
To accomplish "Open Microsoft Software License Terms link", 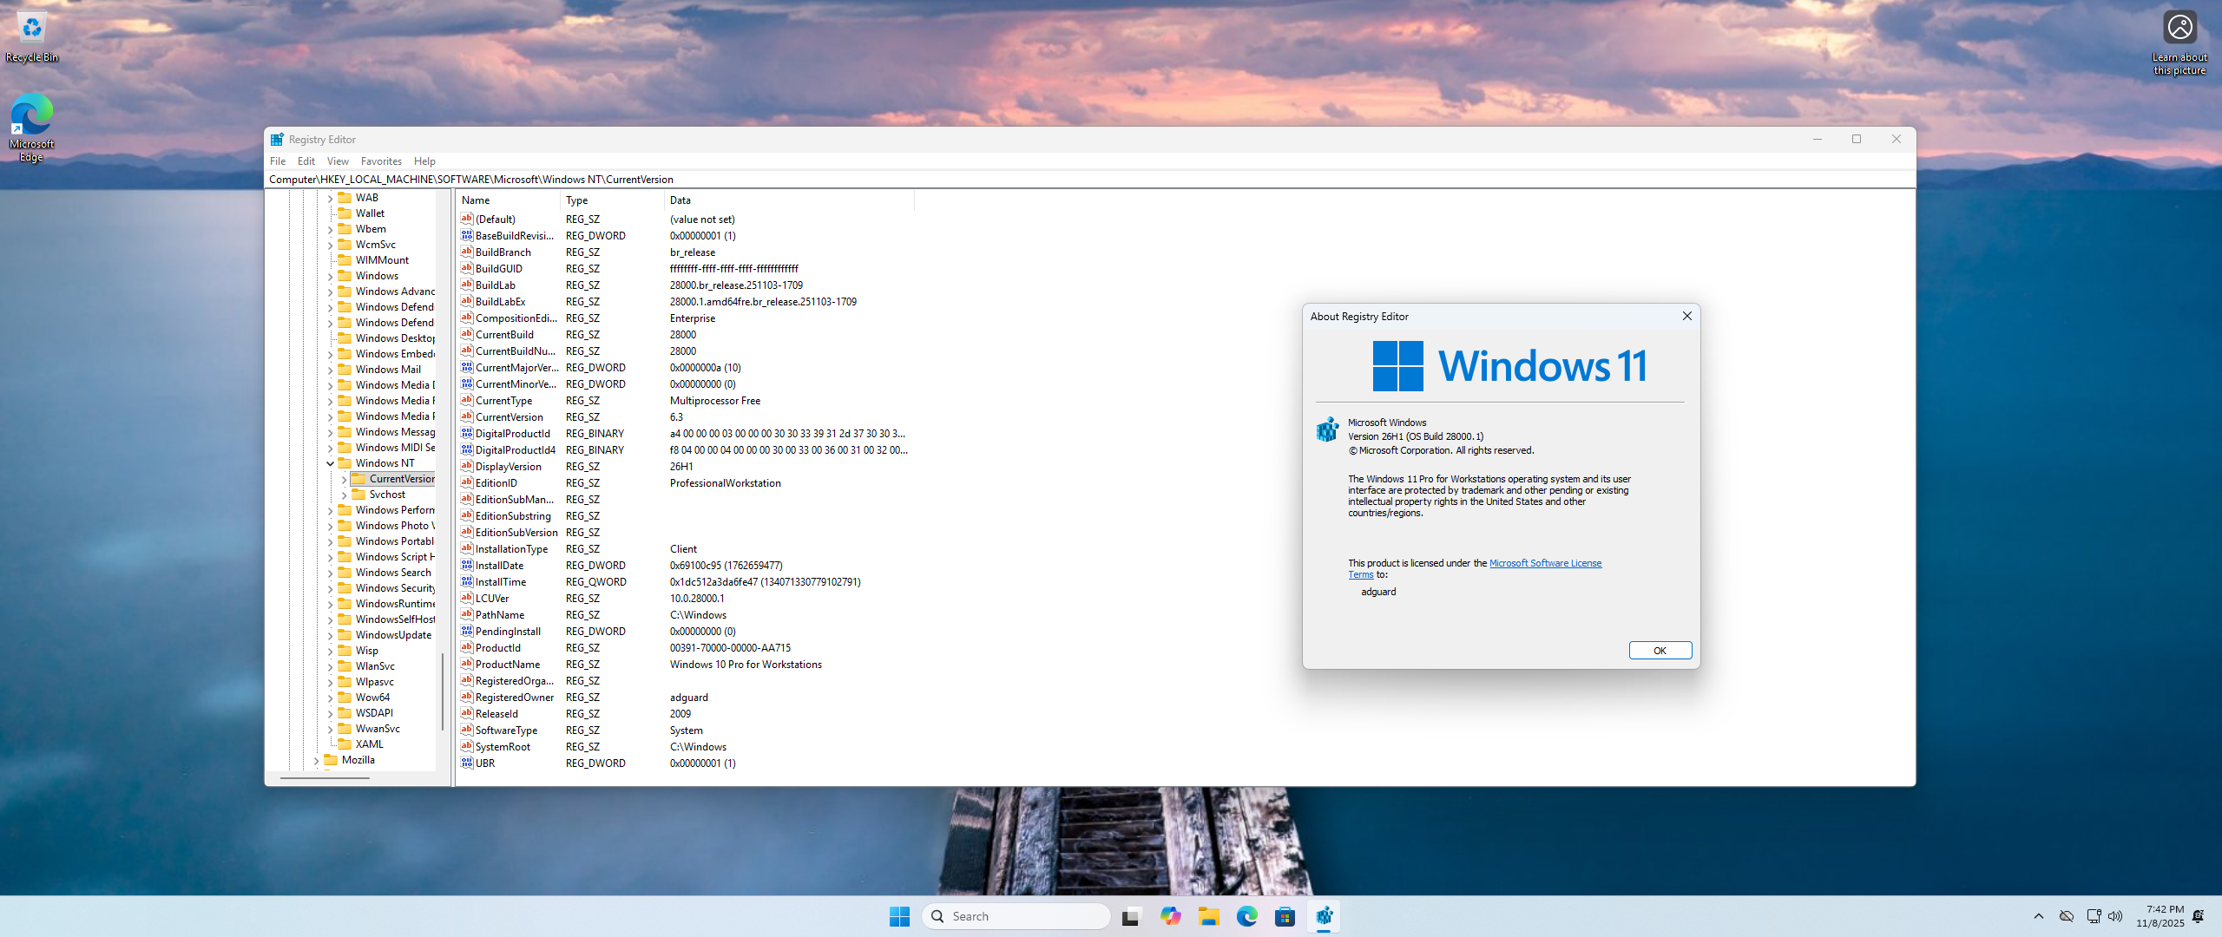I will pos(1545,563).
